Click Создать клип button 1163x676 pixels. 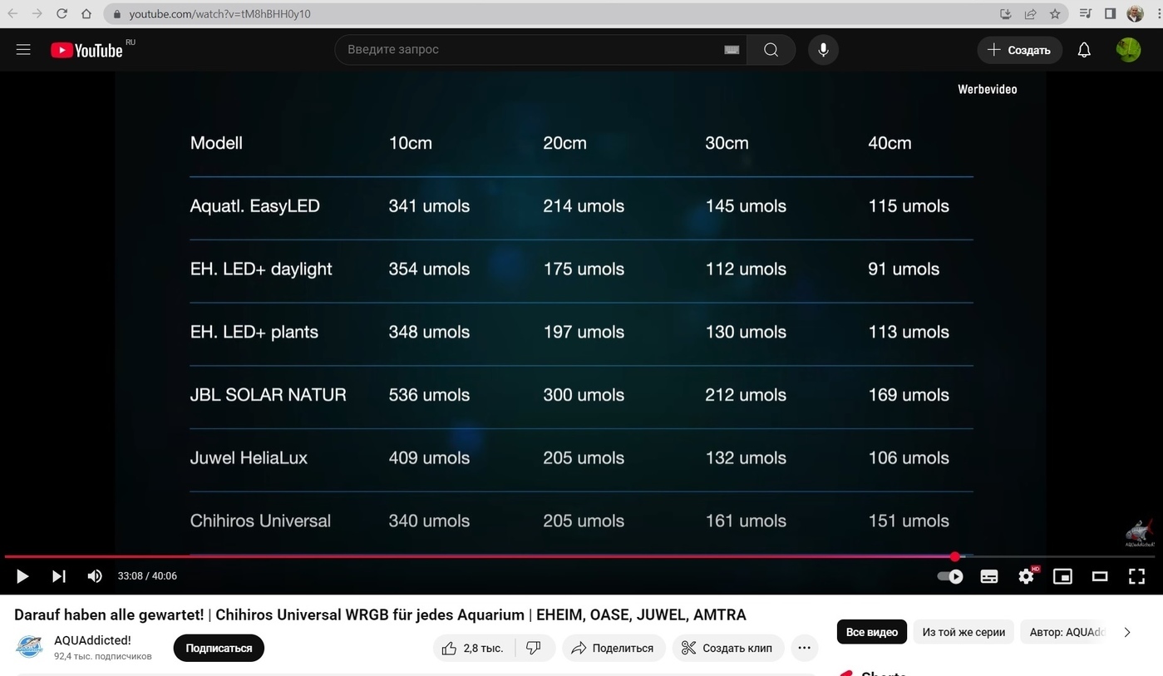coord(727,648)
